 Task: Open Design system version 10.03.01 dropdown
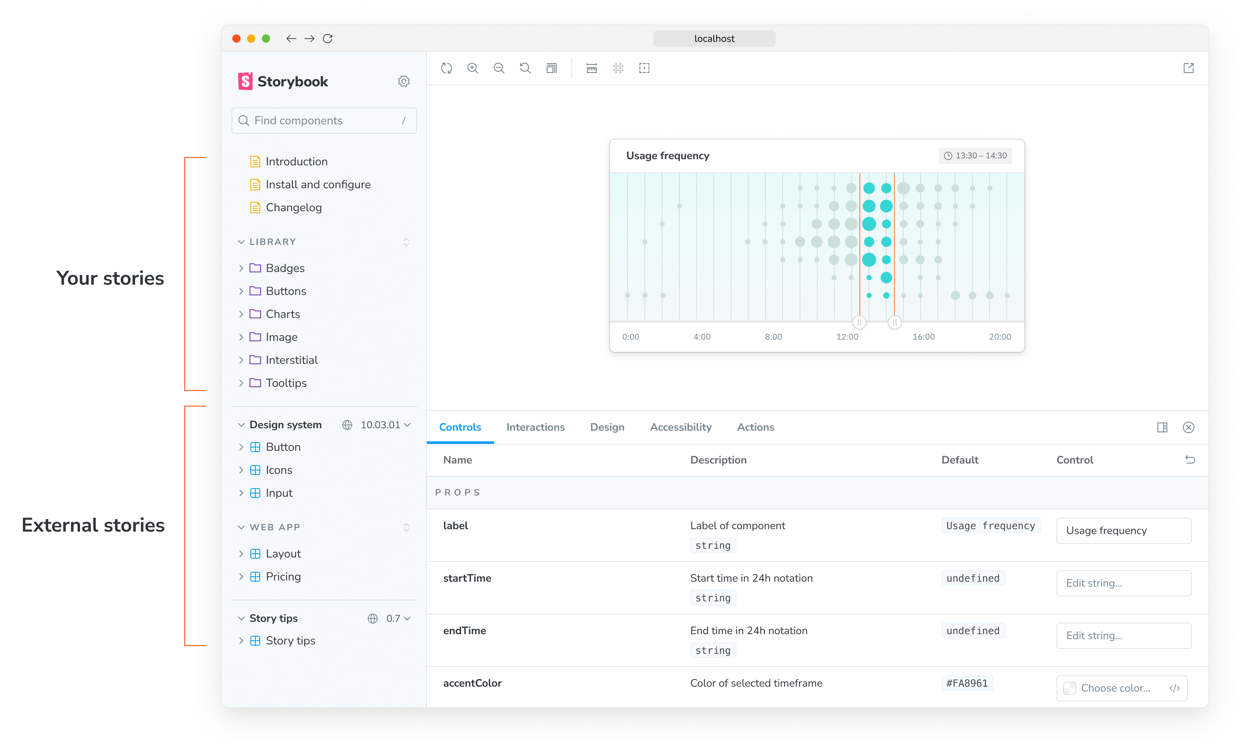385,425
